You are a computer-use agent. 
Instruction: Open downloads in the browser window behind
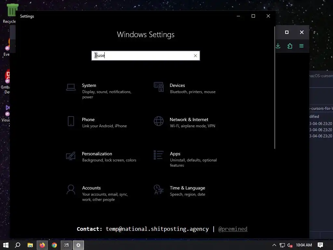[278, 46]
